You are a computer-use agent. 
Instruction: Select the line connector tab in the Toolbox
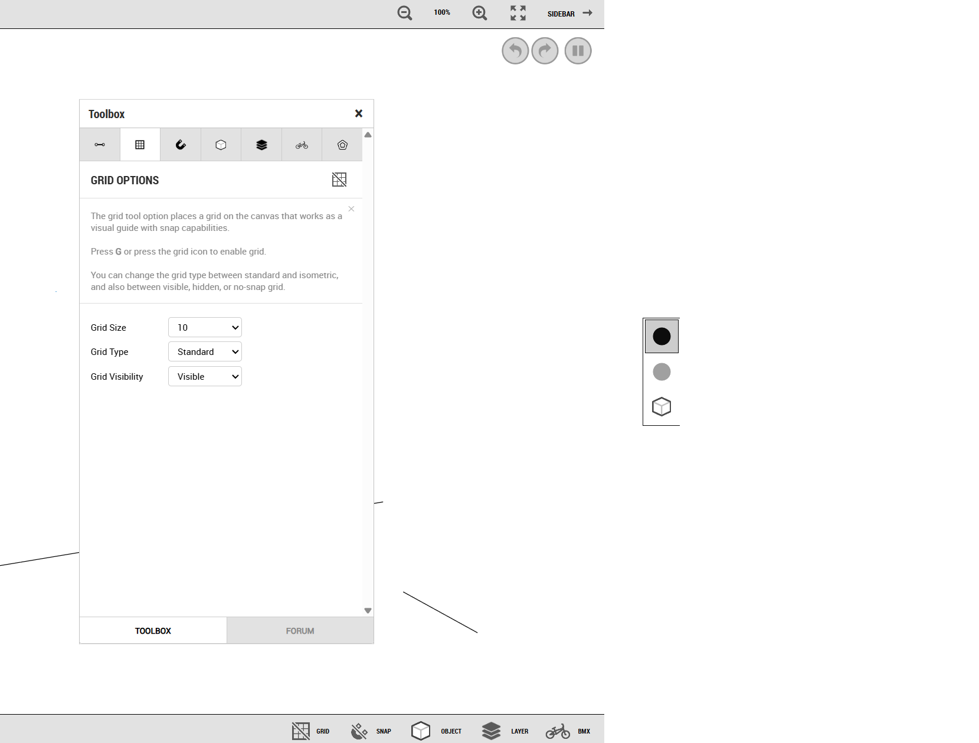(x=99, y=144)
